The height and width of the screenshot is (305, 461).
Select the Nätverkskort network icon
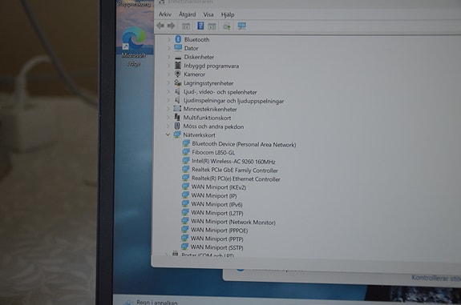[x=177, y=134]
